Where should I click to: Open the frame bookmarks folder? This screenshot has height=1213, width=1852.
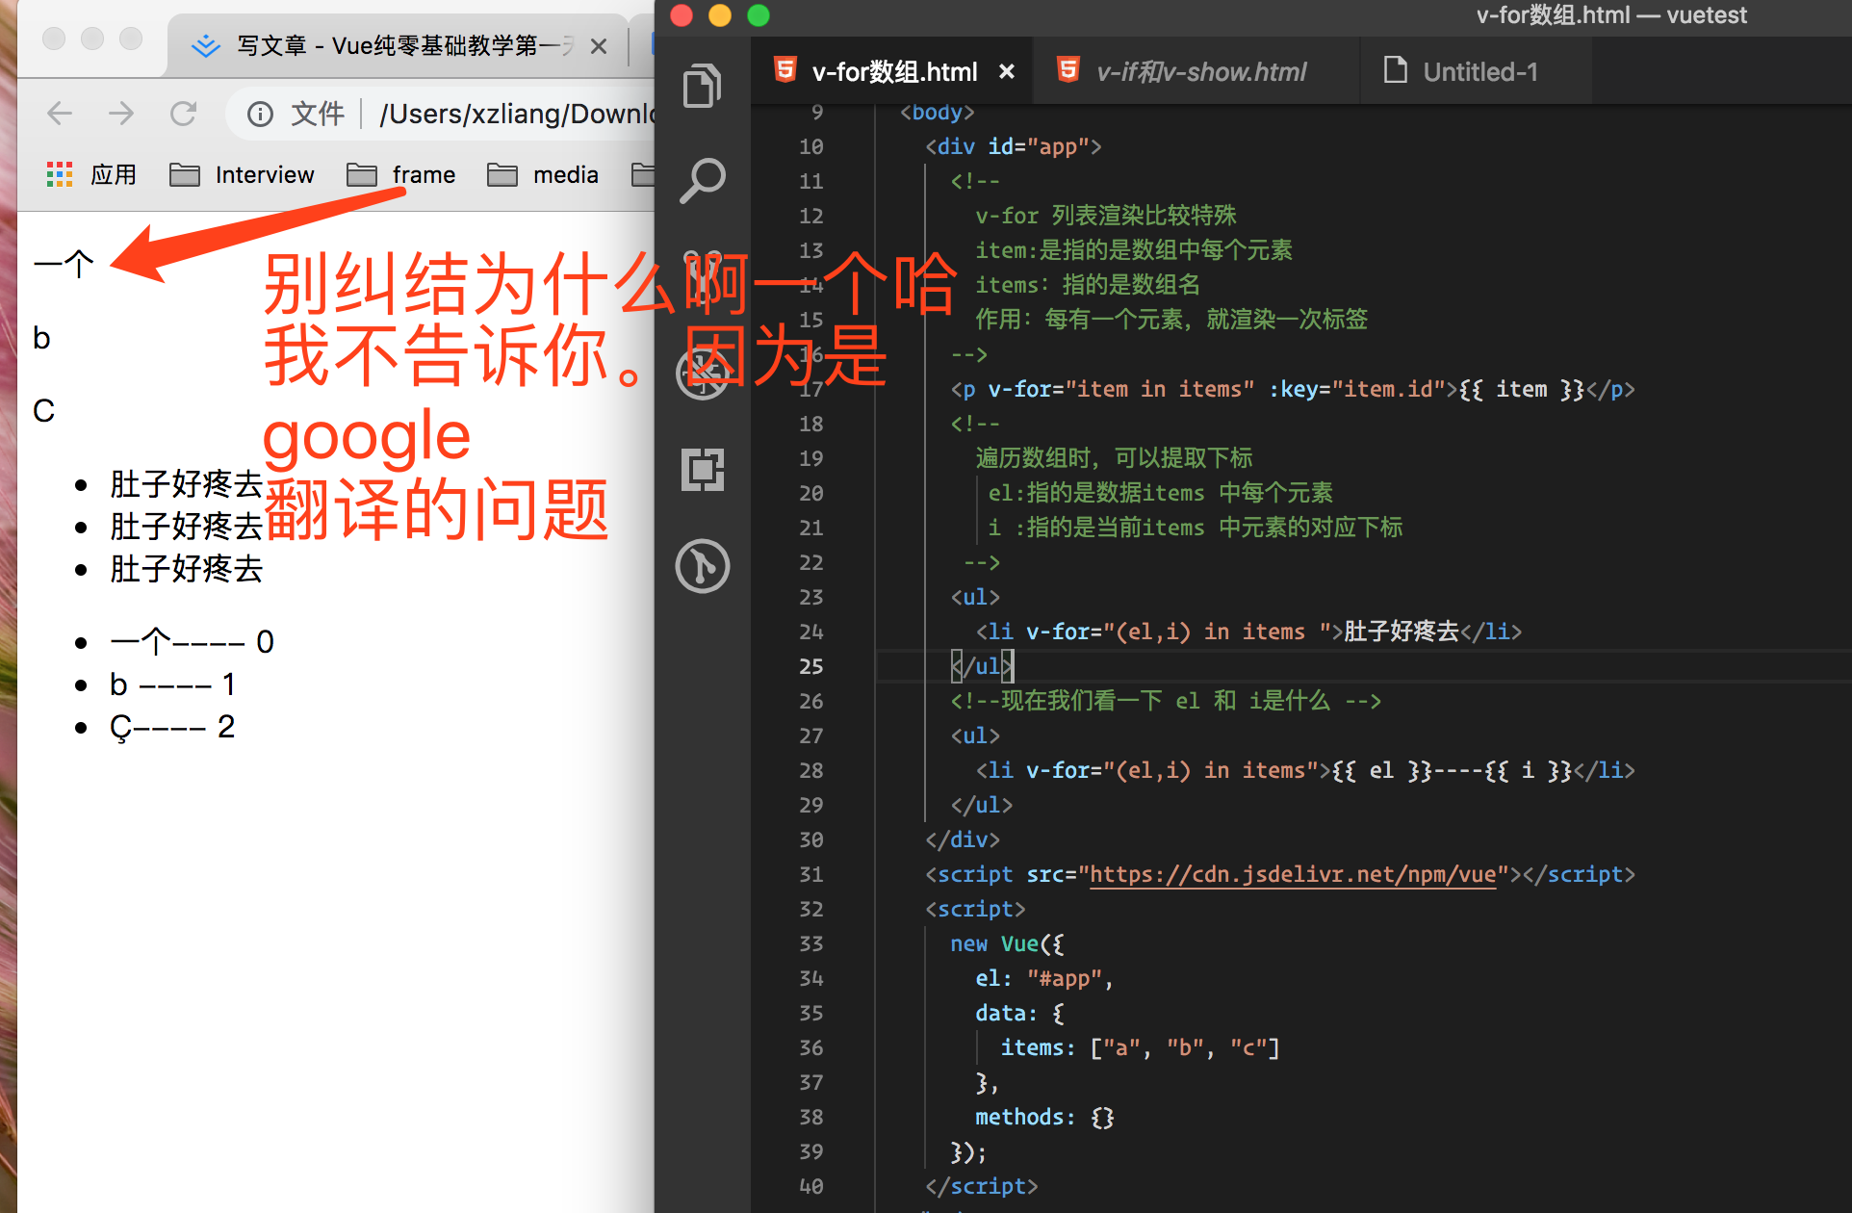402,174
